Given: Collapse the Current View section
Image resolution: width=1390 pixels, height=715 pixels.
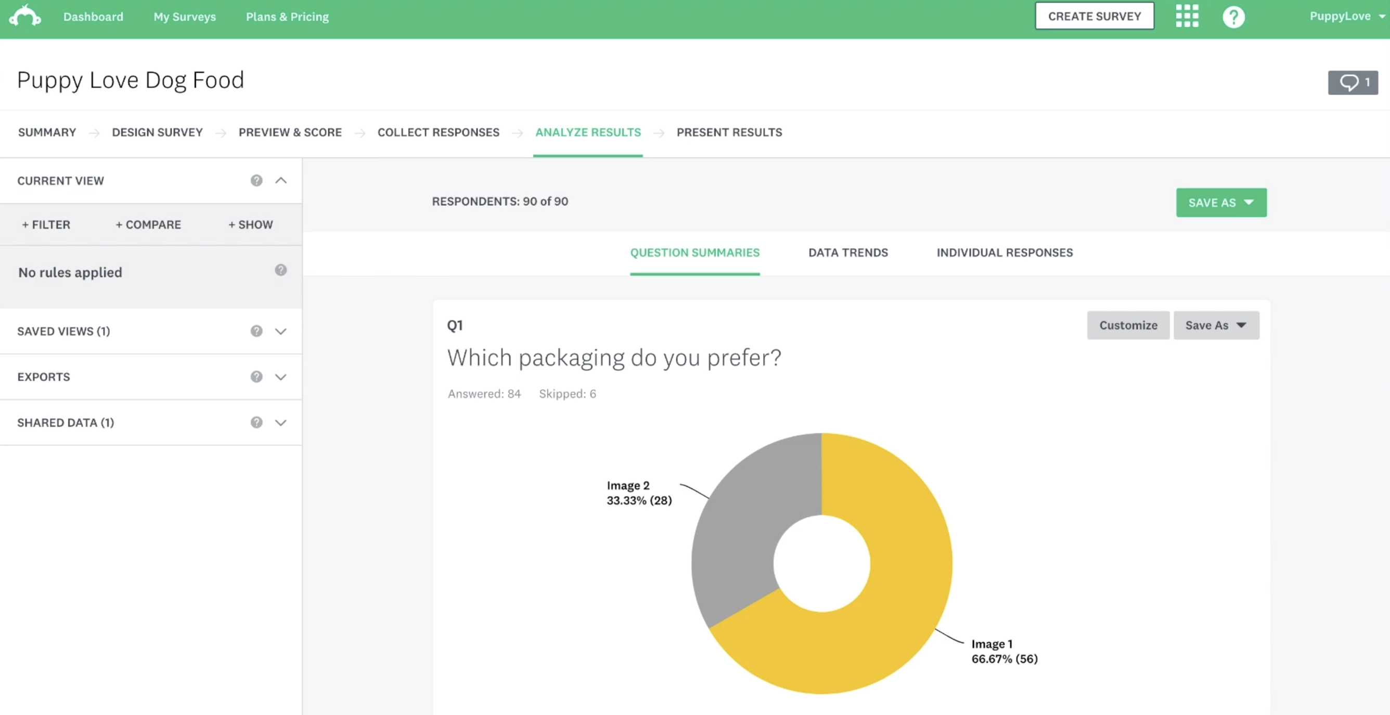Looking at the screenshot, I should (280, 180).
